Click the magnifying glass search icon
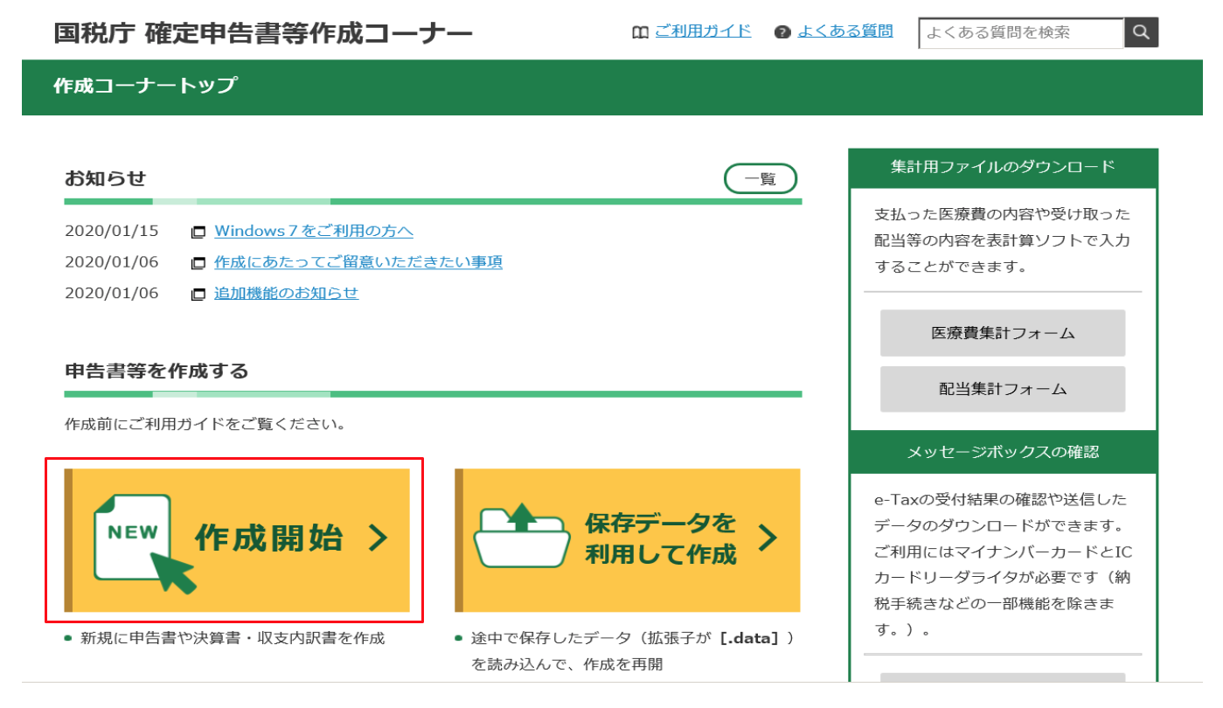Image resolution: width=1223 pixels, height=708 pixels. [1141, 33]
